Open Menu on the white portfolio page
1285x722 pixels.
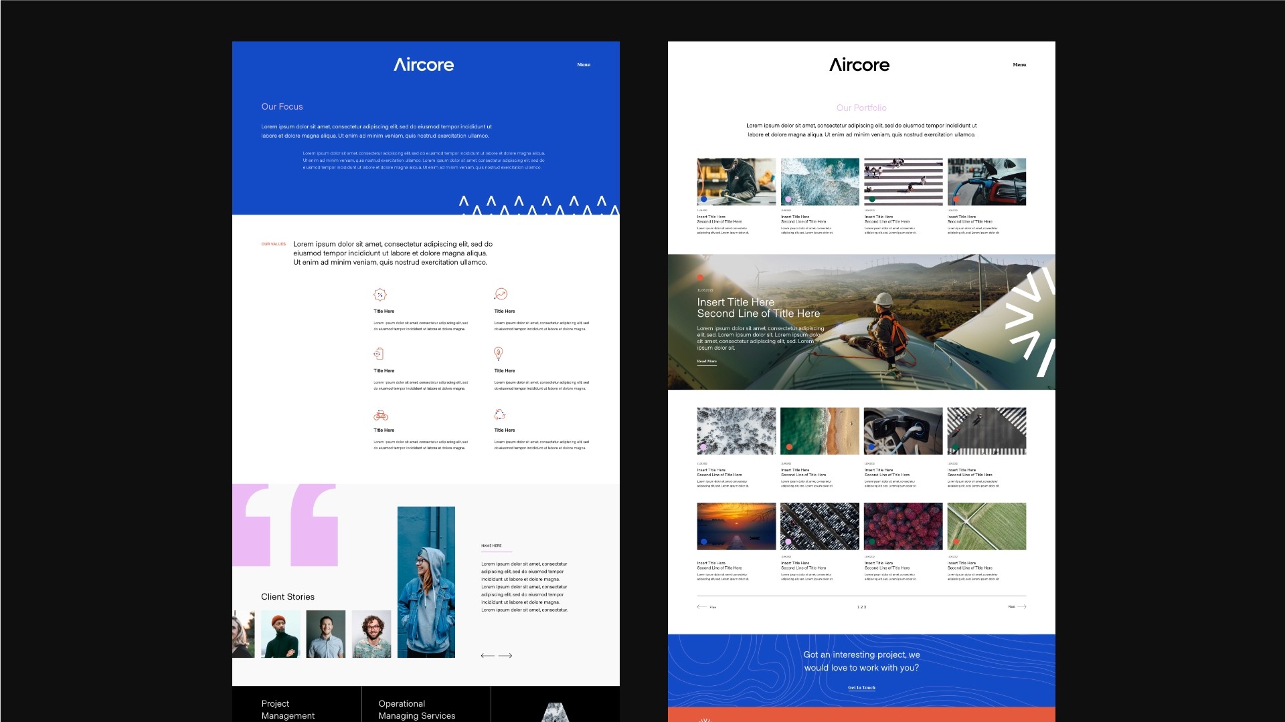tap(1019, 65)
